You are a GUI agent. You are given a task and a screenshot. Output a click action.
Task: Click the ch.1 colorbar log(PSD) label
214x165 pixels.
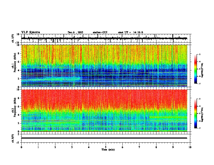202,70
